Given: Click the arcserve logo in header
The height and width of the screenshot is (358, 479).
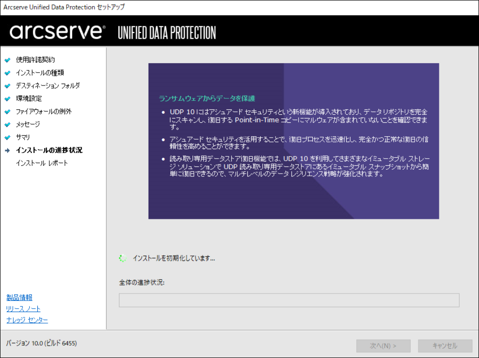Looking at the screenshot, I should tap(57, 32).
